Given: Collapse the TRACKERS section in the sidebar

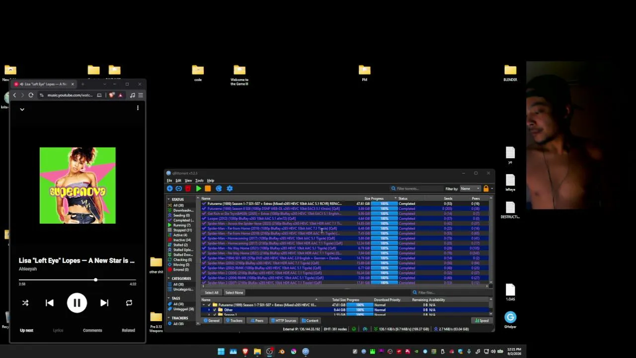Looking at the screenshot, I should [x=168, y=318].
